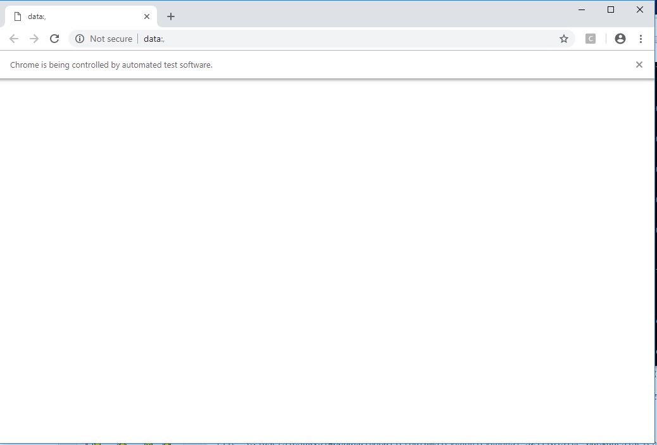
Task: Minimize the Chrome window
Action: (x=582, y=9)
